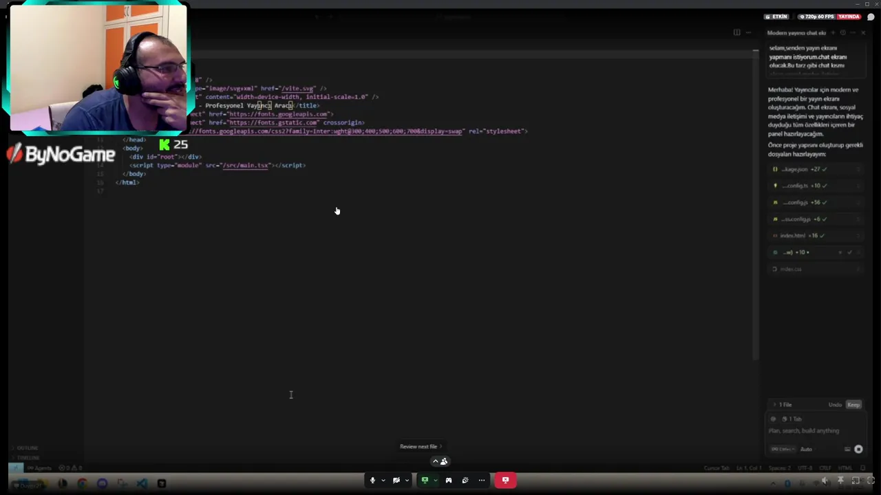The width and height of the screenshot is (881, 495).
Task: Click the 1 Tab context chip
Action: pyautogui.click(x=792, y=419)
